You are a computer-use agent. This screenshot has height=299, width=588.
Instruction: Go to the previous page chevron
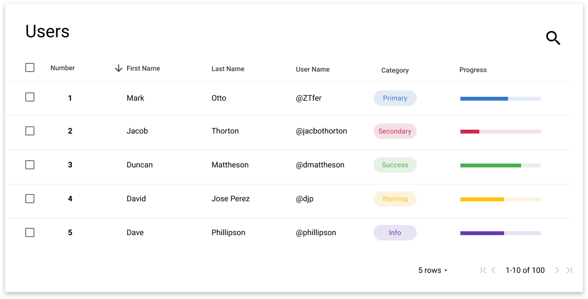click(x=493, y=270)
